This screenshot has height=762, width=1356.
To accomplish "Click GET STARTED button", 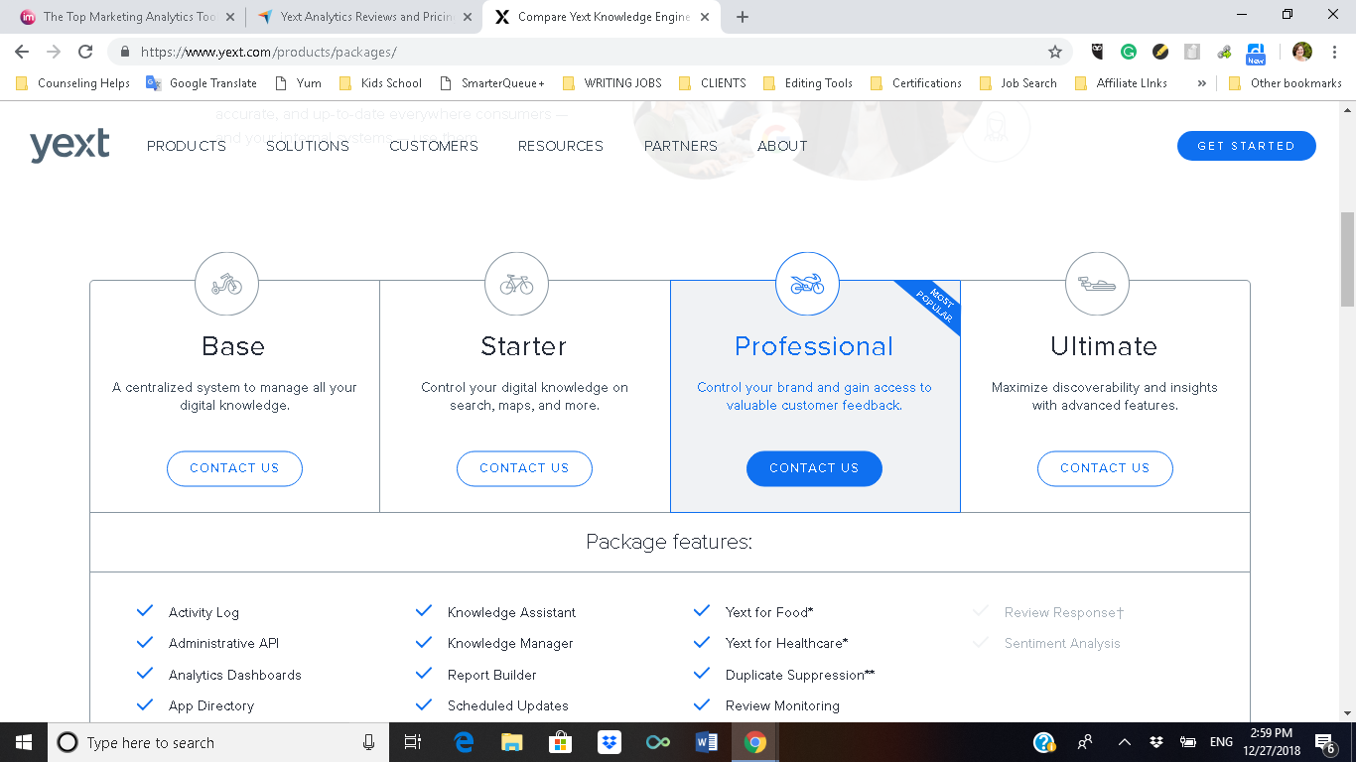I will click(1247, 146).
